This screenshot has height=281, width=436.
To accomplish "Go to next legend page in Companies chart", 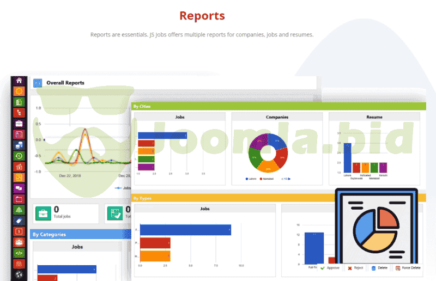I will point(290,179).
